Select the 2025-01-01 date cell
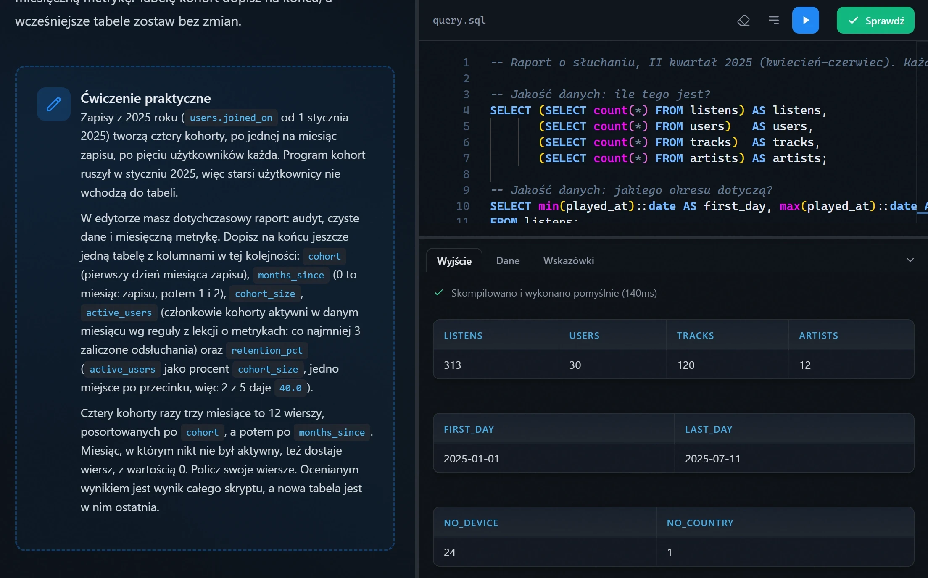928x578 pixels. point(554,458)
